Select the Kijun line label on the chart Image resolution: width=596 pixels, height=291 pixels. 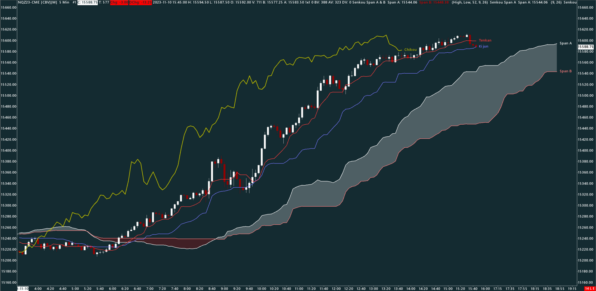coord(483,46)
